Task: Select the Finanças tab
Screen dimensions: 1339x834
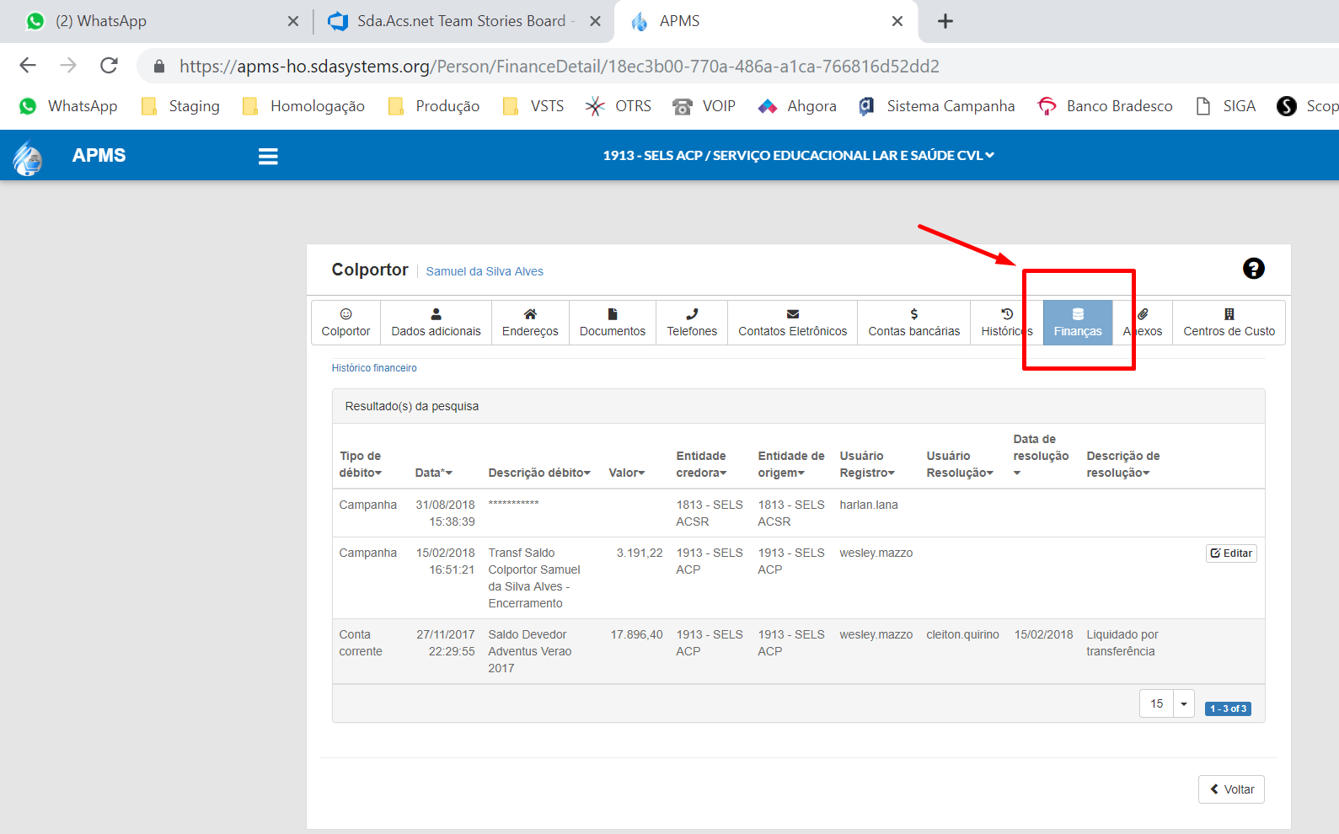Action: (1078, 323)
